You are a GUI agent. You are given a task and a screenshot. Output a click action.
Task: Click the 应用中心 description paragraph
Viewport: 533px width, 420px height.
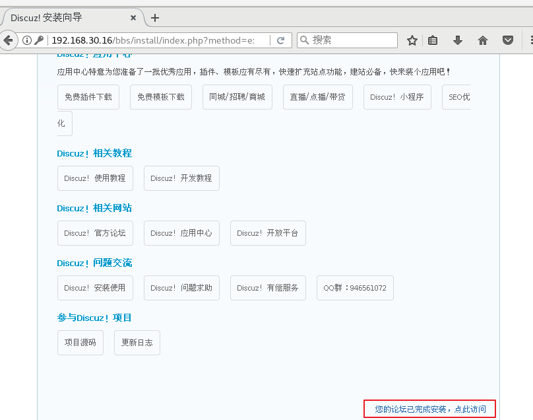pos(253,72)
